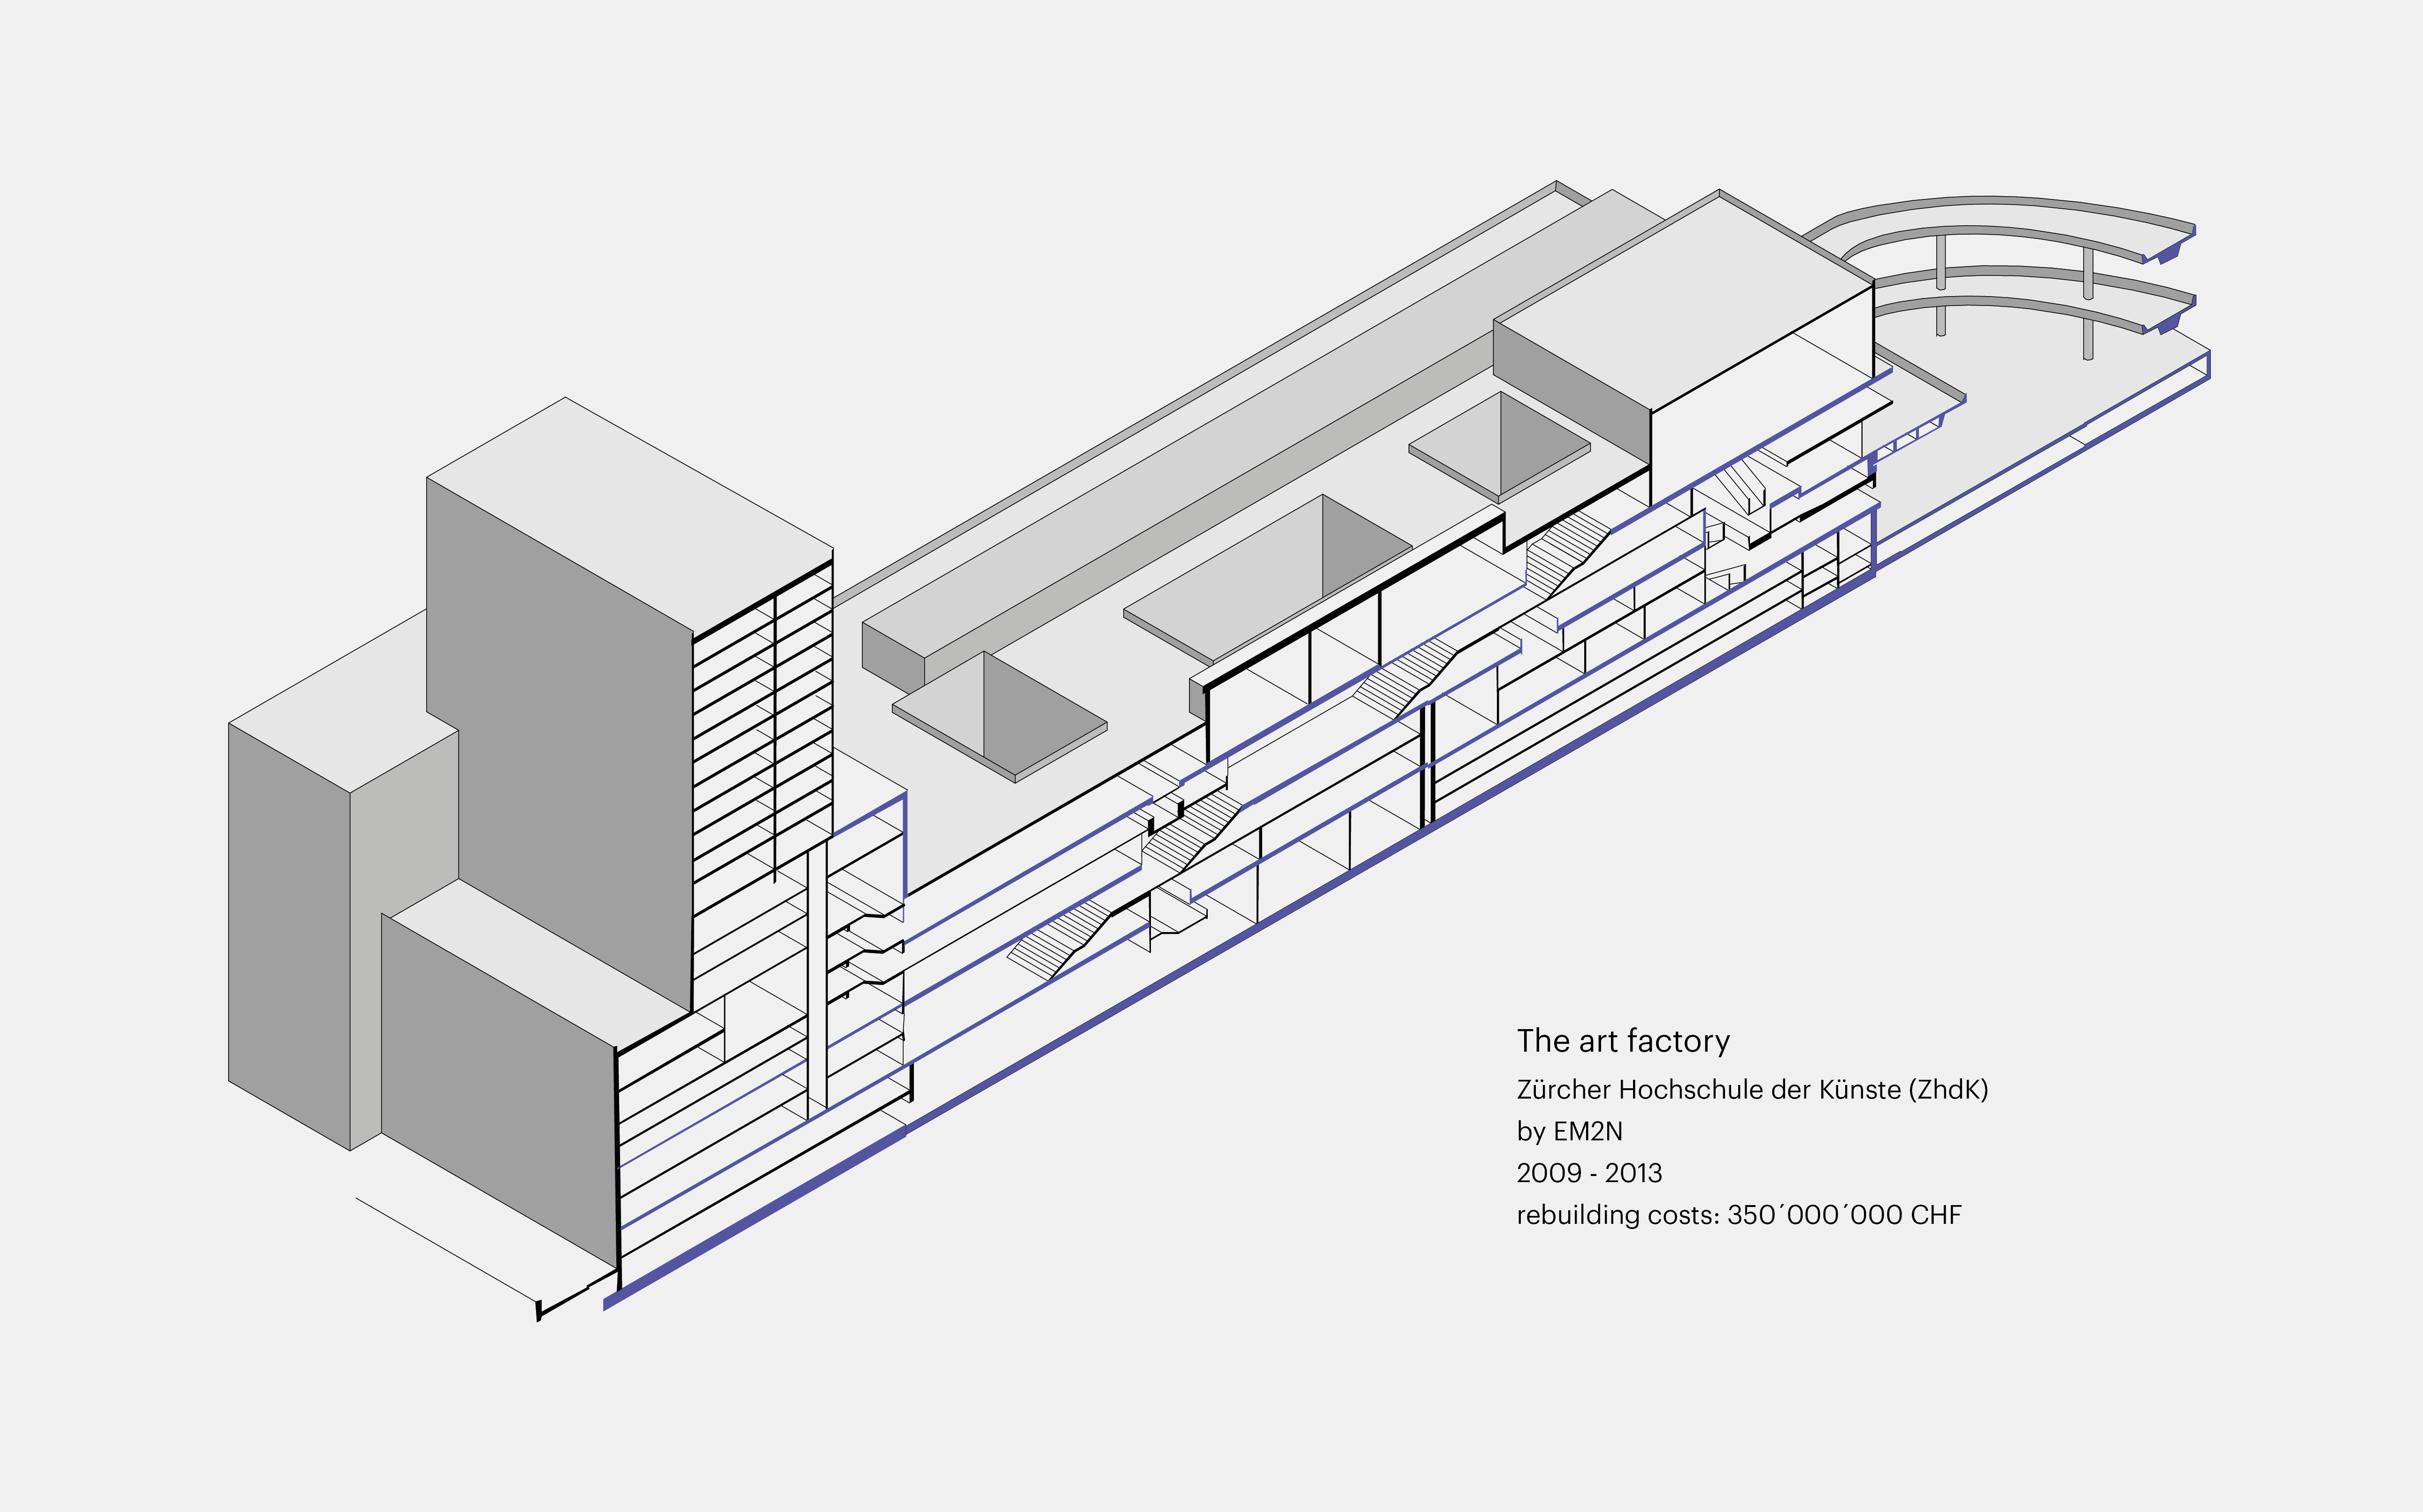Click the 'by EM2N' text
2423x1512 pixels.
point(1569,1132)
